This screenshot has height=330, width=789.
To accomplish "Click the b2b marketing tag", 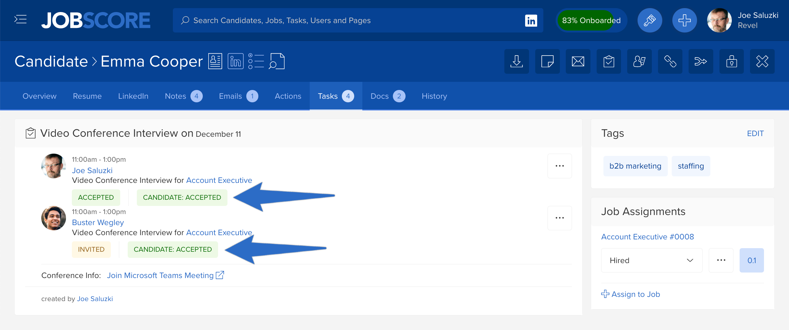I will click(x=635, y=166).
